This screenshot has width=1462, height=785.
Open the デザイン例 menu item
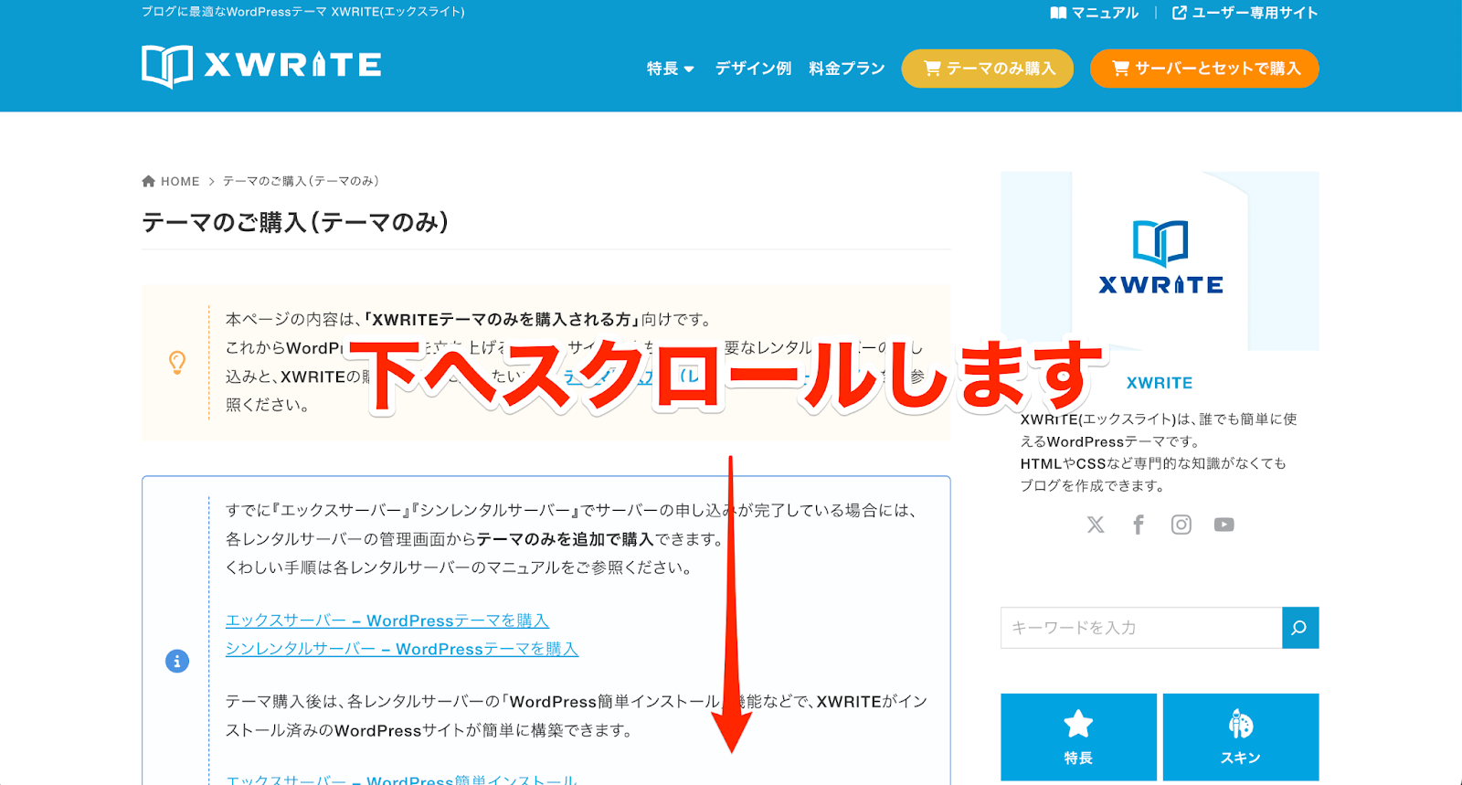tap(753, 69)
